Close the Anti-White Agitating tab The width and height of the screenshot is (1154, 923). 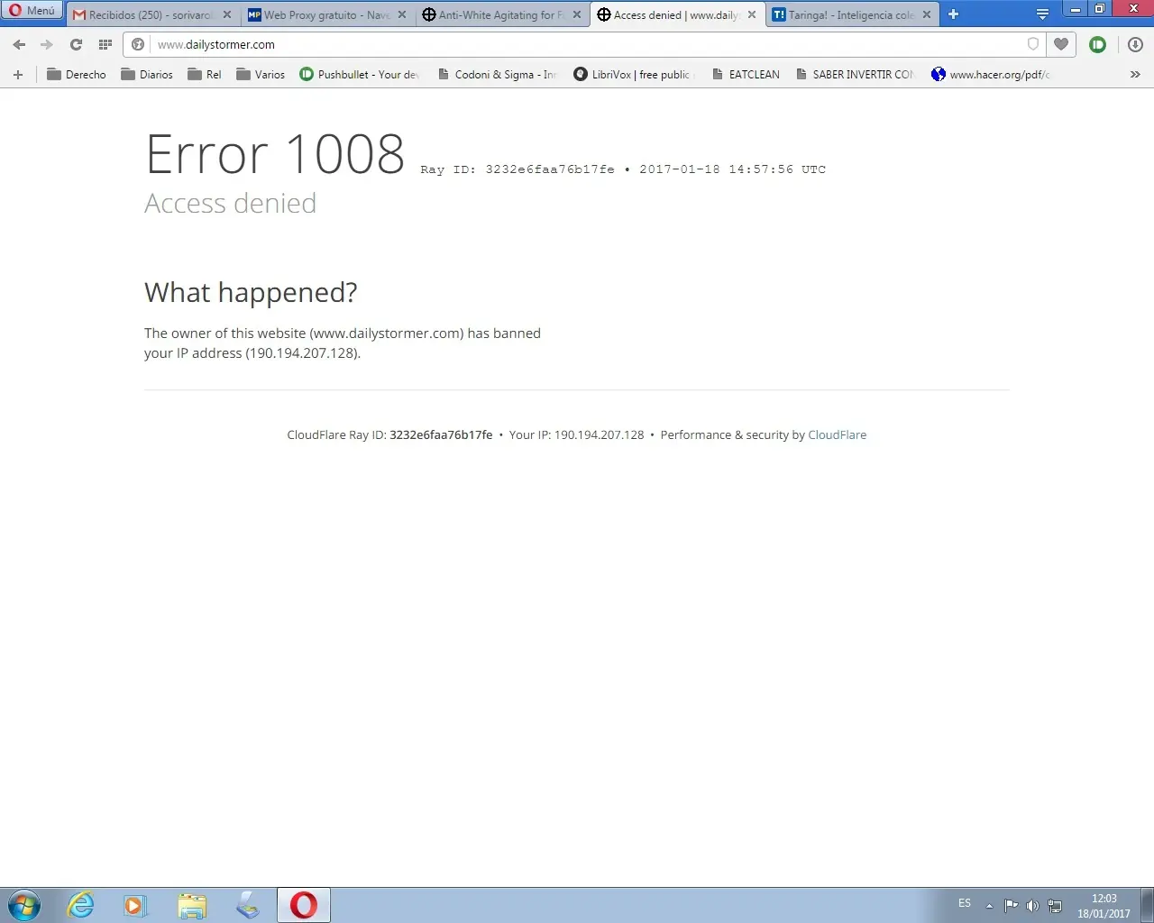click(x=577, y=15)
